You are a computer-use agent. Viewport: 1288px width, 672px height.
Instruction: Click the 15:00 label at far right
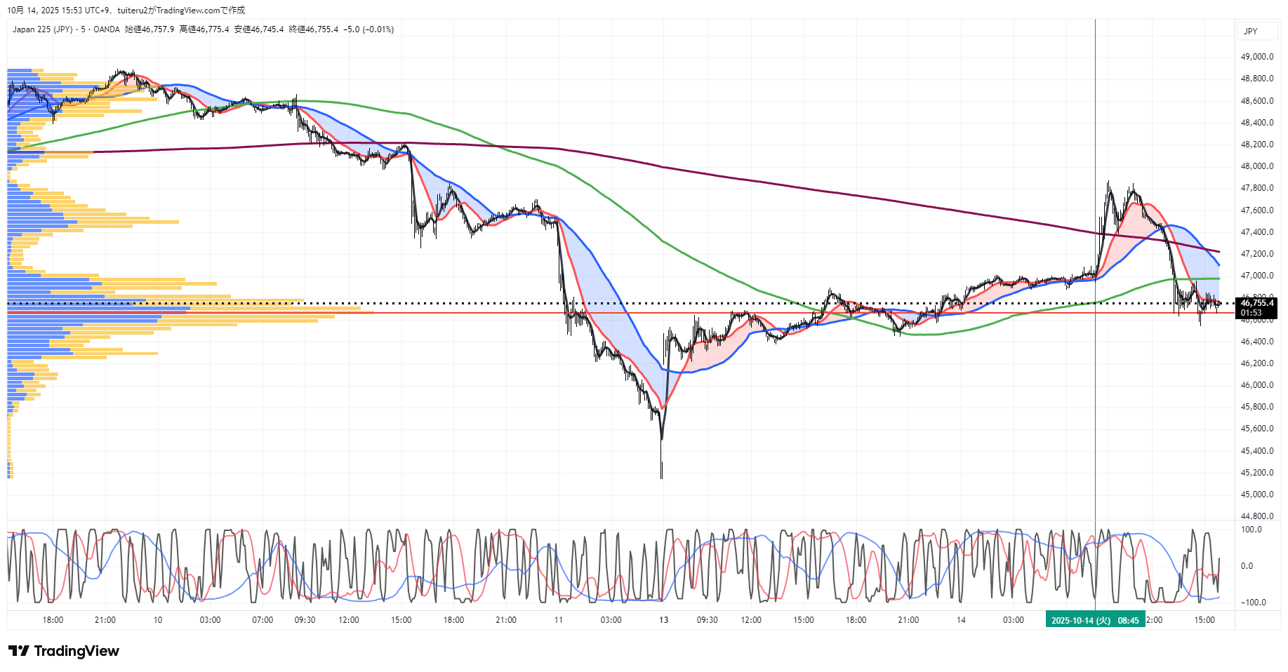tap(1204, 620)
